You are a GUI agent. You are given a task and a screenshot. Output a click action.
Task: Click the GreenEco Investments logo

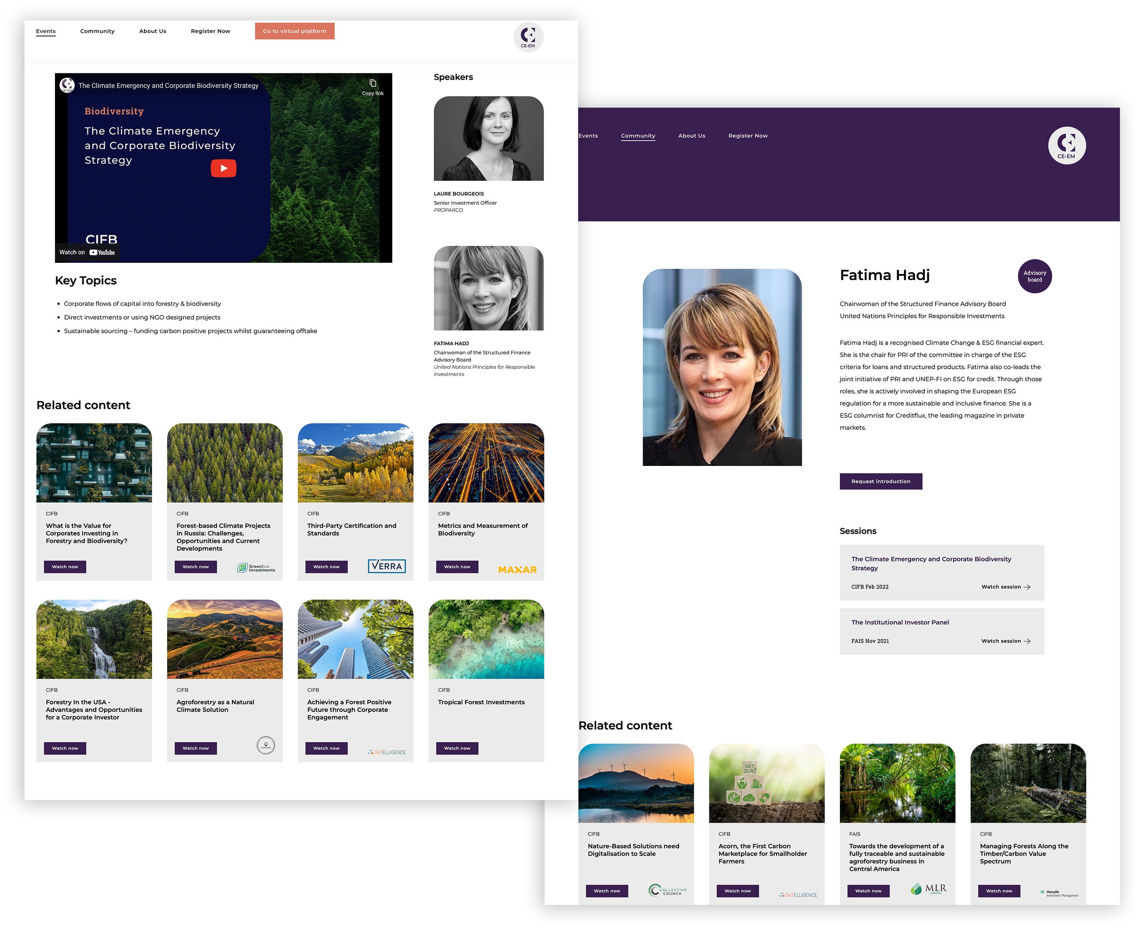coord(256,568)
